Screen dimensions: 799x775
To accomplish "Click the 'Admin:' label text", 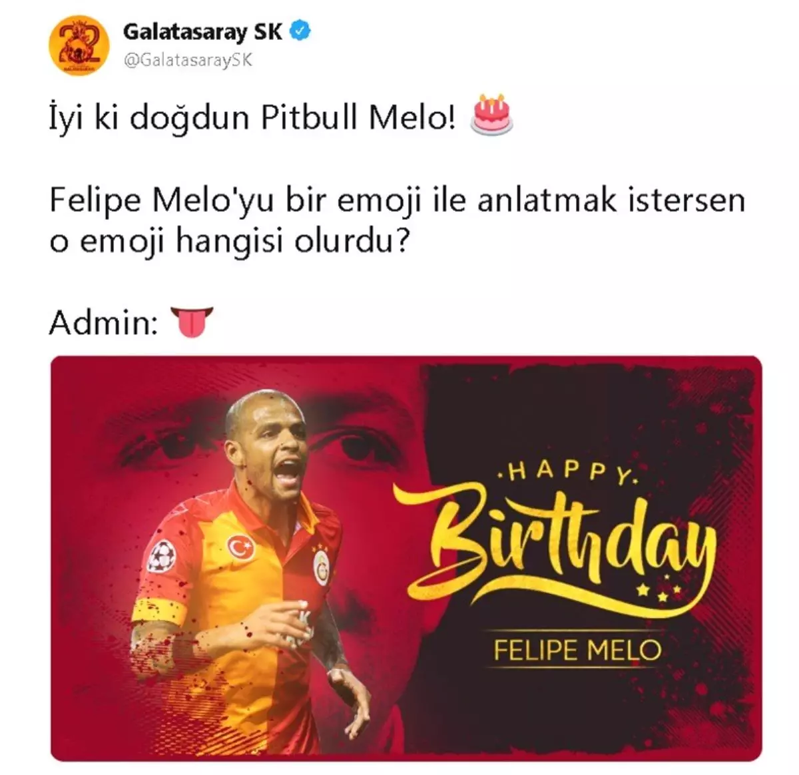I will 103,323.
